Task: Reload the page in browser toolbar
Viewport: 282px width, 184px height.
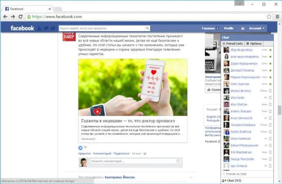Action: [20, 16]
